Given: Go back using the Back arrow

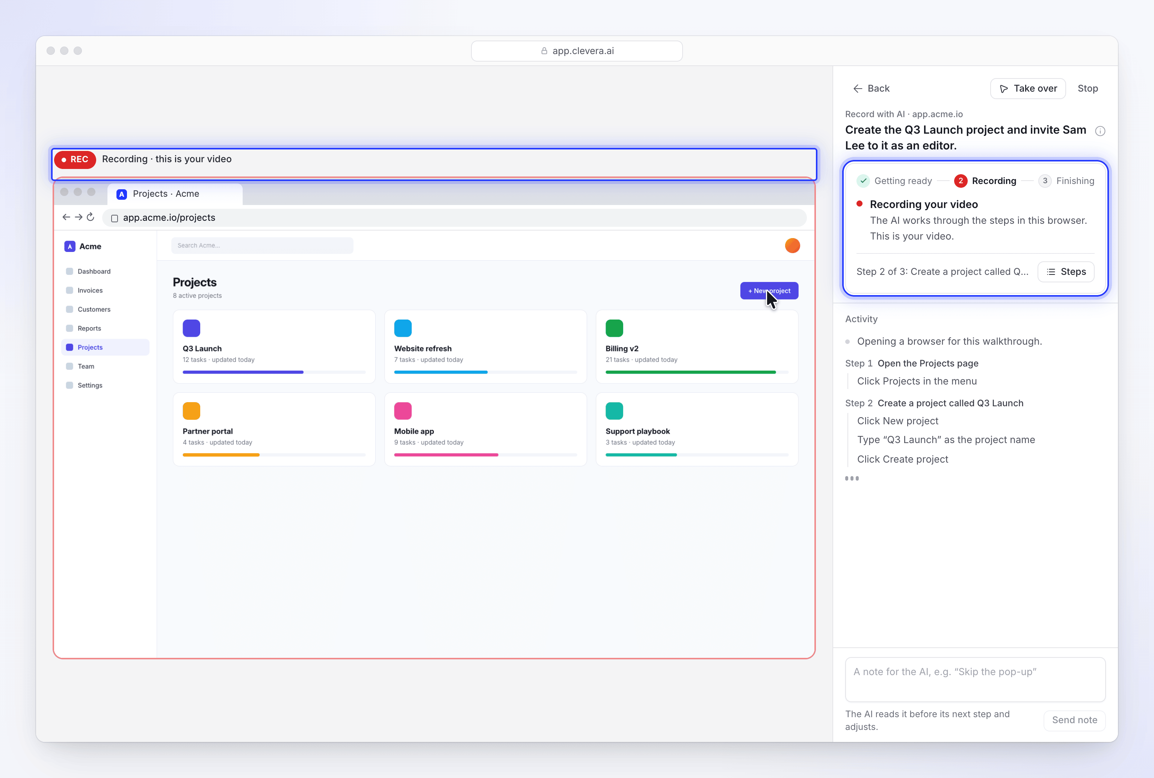Looking at the screenshot, I should (x=871, y=88).
